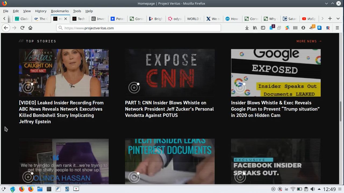Open the file manager from taskbar
This screenshot has height=193, width=344.
coord(40,189)
